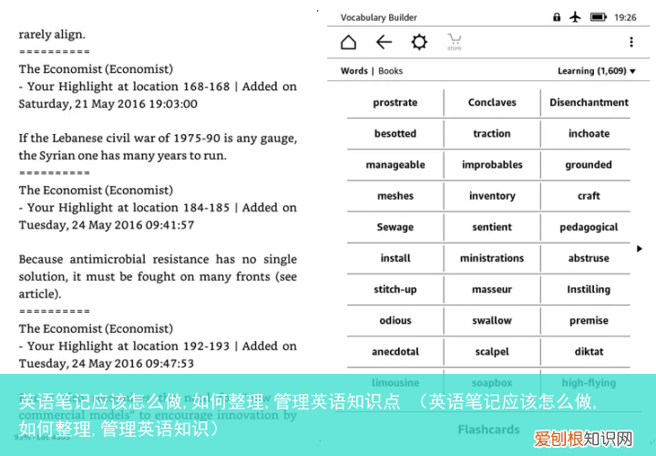The image size is (656, 456).
Task: Select the word meshes
Action: [395, 196]
